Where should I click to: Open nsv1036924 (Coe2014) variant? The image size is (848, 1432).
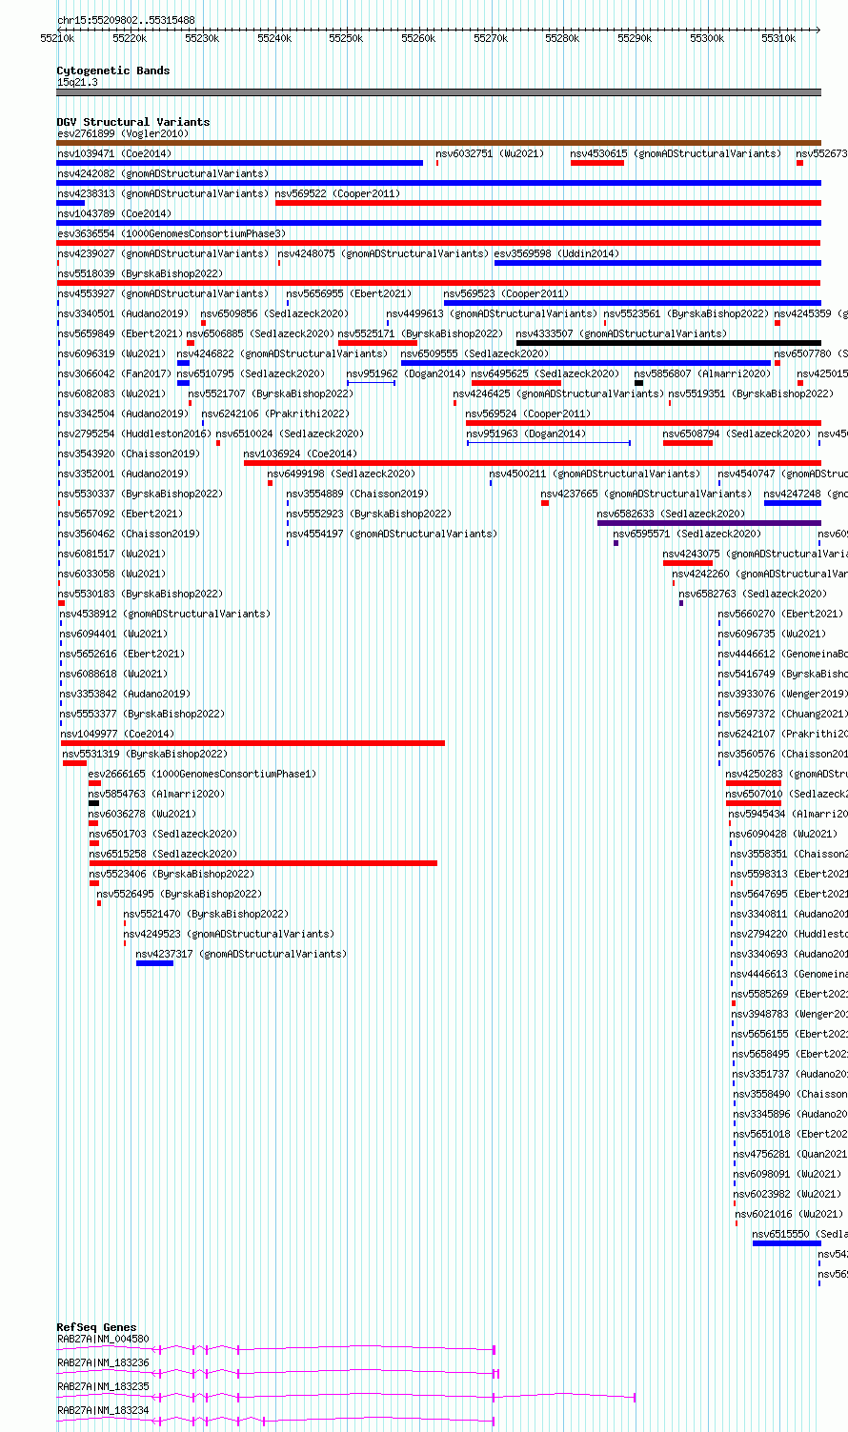tap(301, 454)
